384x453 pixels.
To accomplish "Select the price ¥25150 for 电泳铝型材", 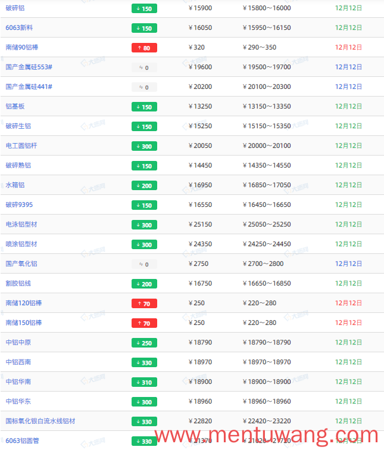I will tap(200, 224).
